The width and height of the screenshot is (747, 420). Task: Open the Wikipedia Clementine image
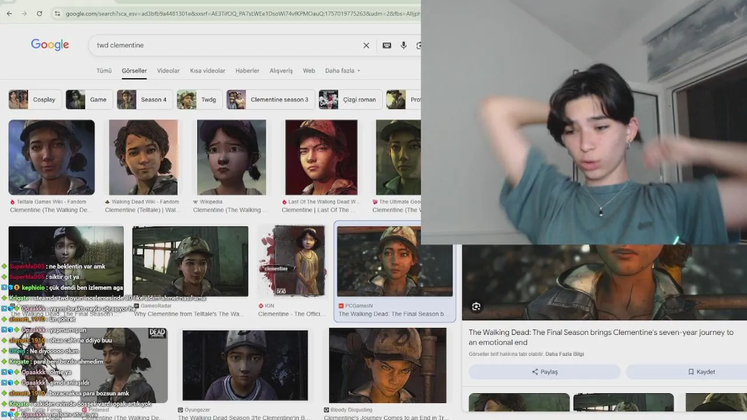pyautogui.click(x=232, y=157)
